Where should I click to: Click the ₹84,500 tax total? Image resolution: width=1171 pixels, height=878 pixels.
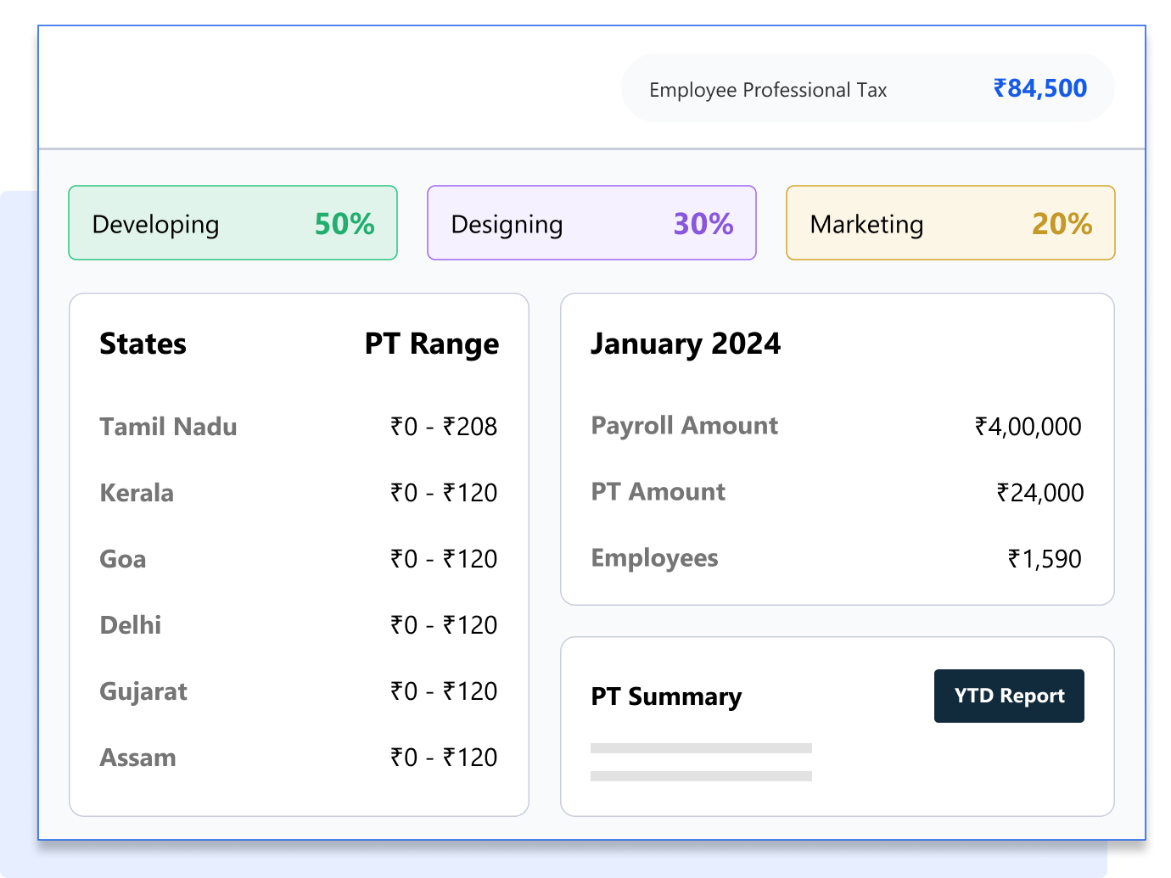pos(1039,88)
